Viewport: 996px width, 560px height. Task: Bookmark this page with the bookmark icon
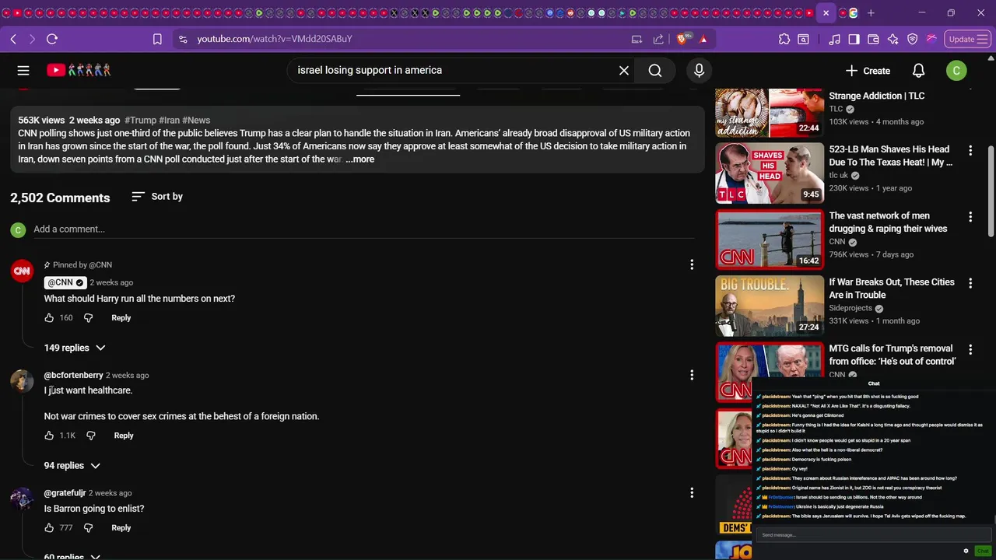click(x=157, y=39)
